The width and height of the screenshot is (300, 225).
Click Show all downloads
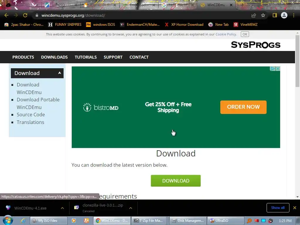(278, 208)
